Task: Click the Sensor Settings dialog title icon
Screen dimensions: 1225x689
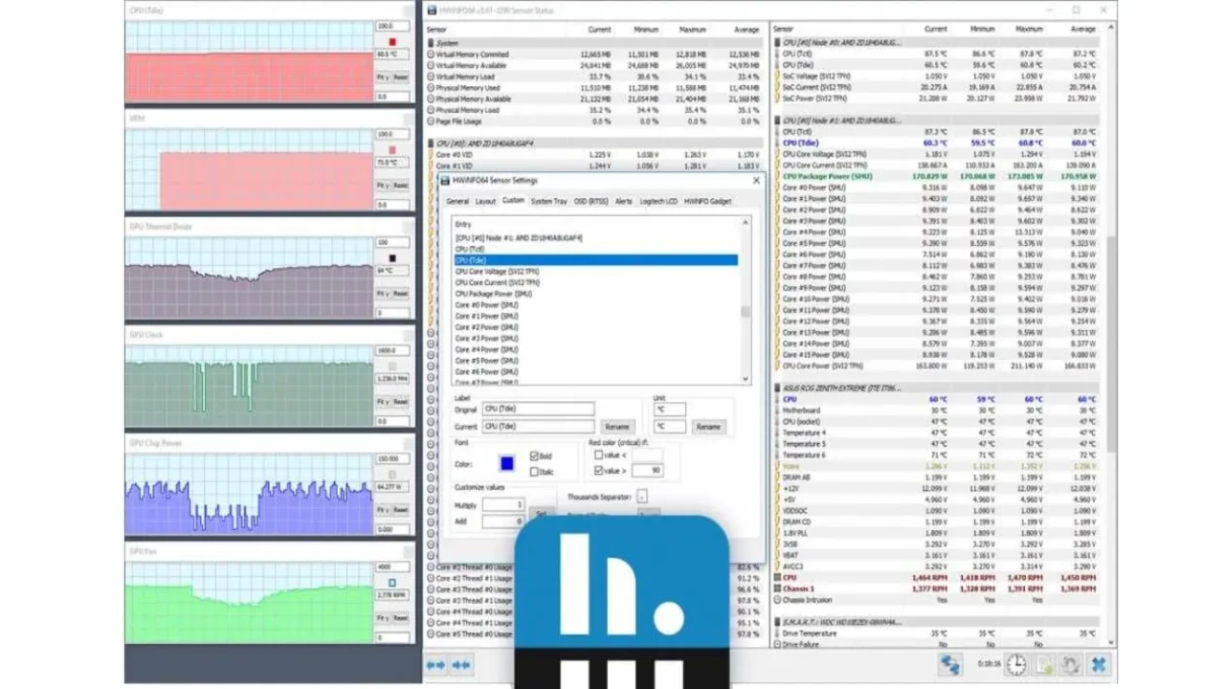Action: pos(443,180)
